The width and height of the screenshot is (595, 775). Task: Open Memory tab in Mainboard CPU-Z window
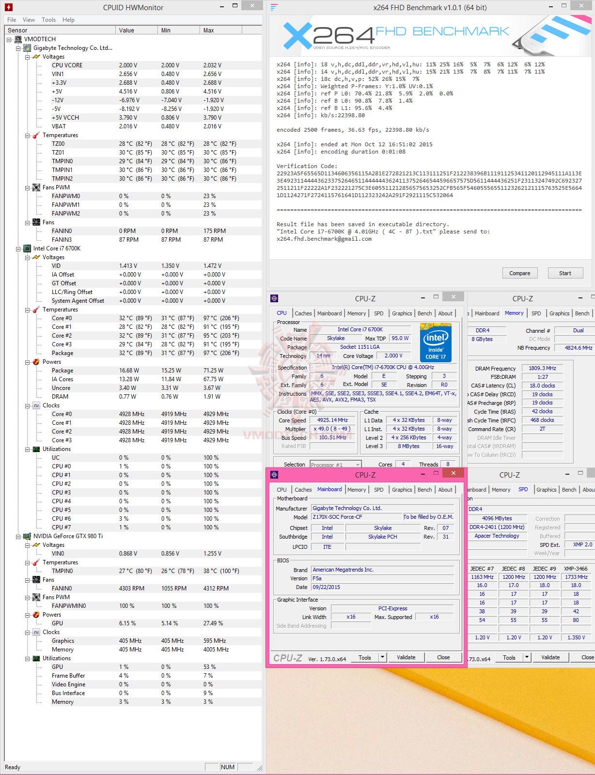click(x=357, y=490)
